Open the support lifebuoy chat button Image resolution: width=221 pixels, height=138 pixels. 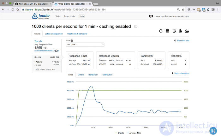(x=213, y=131)
